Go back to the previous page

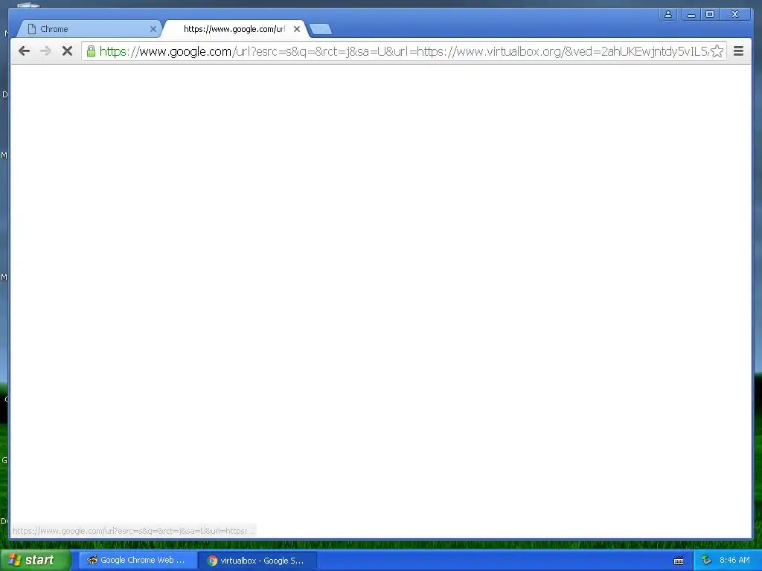pyautogui.click(x=24, y=51)
